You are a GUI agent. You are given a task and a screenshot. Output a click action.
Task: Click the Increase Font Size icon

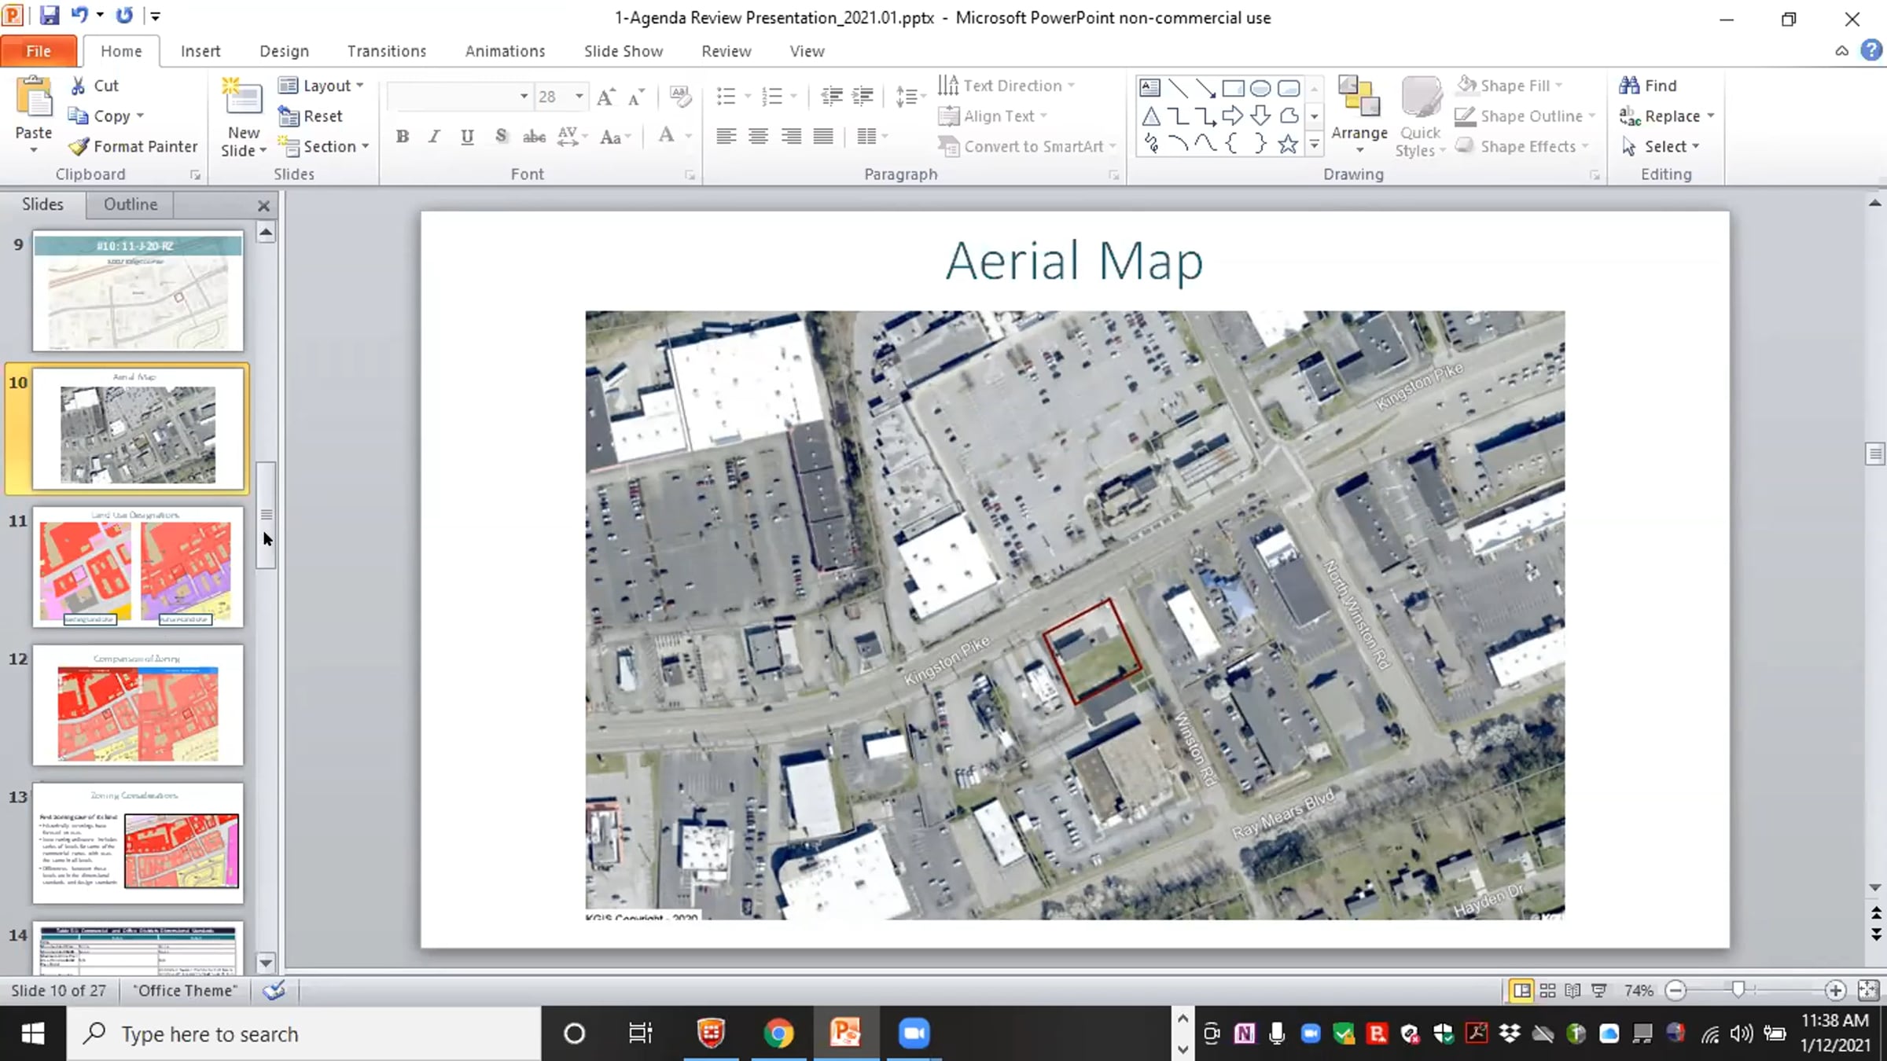coord(605,97)
